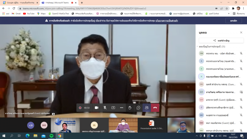Switch ENG input language in tray

[x=225, y=136]
